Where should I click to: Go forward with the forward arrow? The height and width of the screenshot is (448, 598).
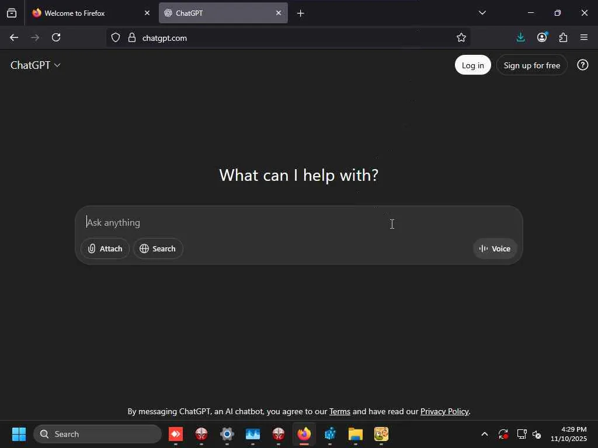pos(34,37)
